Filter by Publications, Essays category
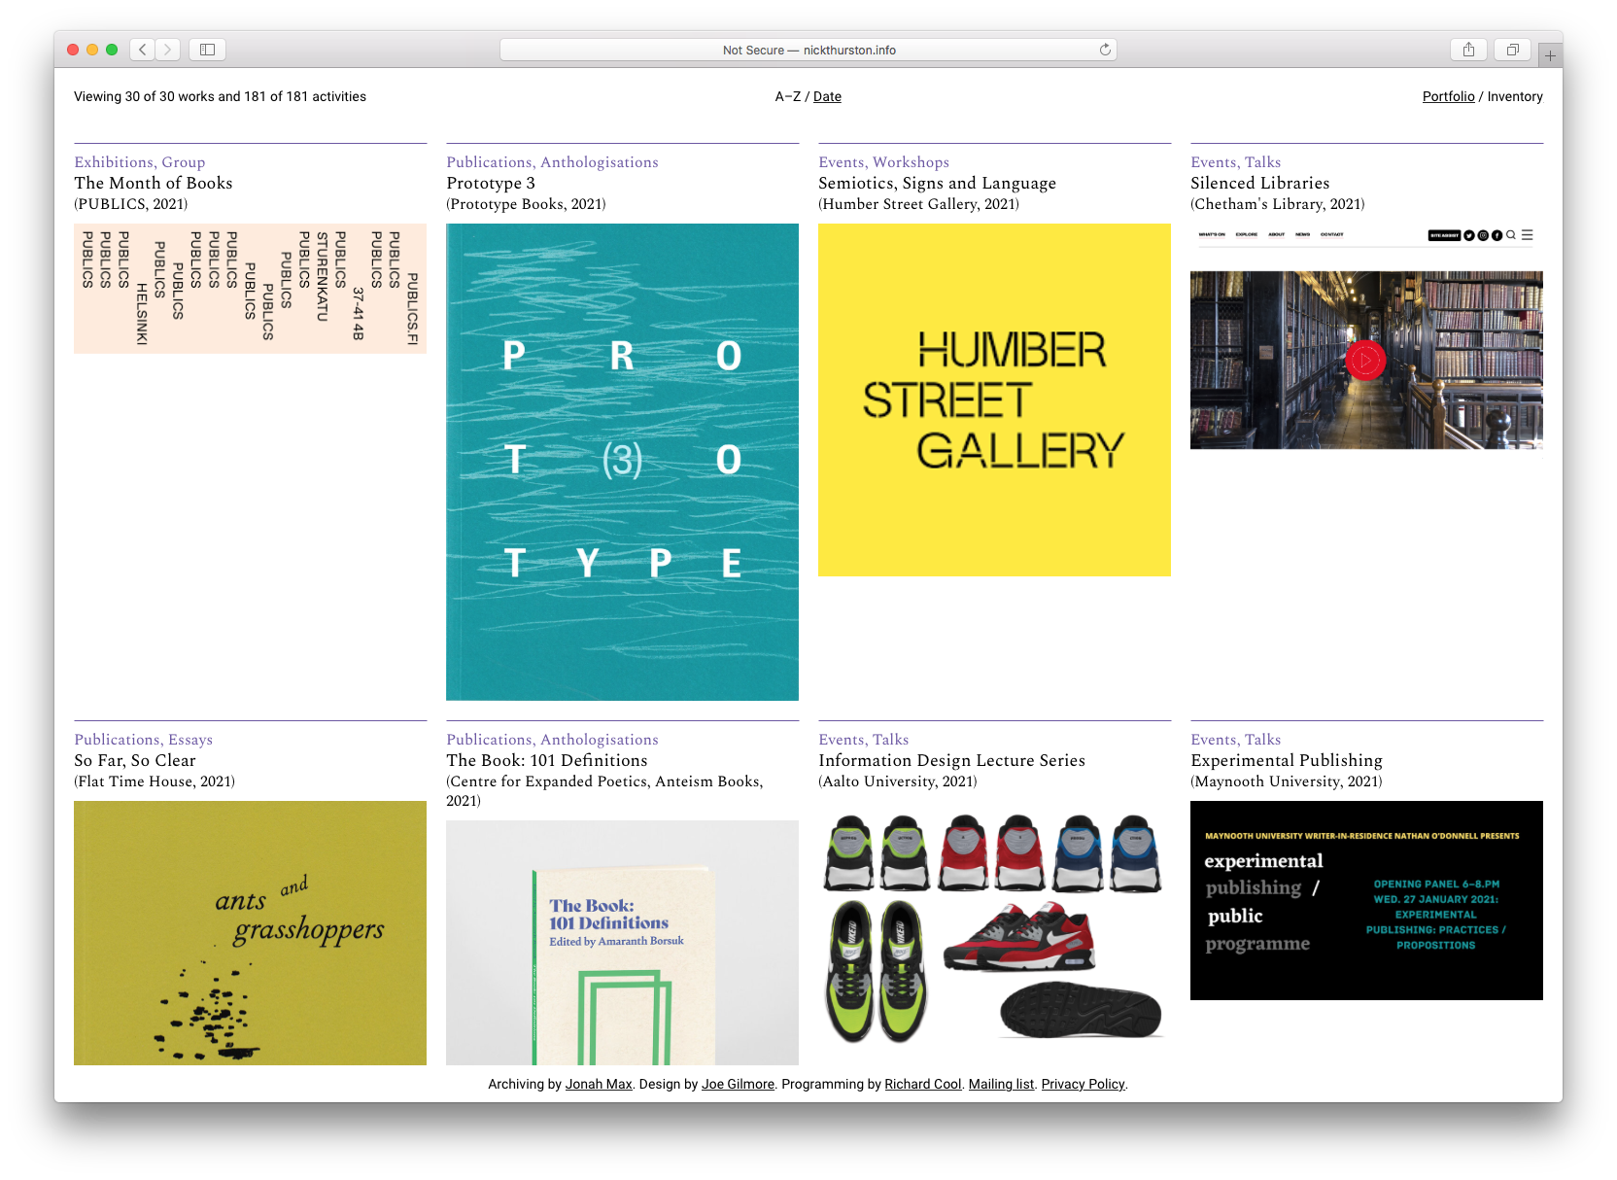This screenshot has height=1180, width=1617. 143,740
